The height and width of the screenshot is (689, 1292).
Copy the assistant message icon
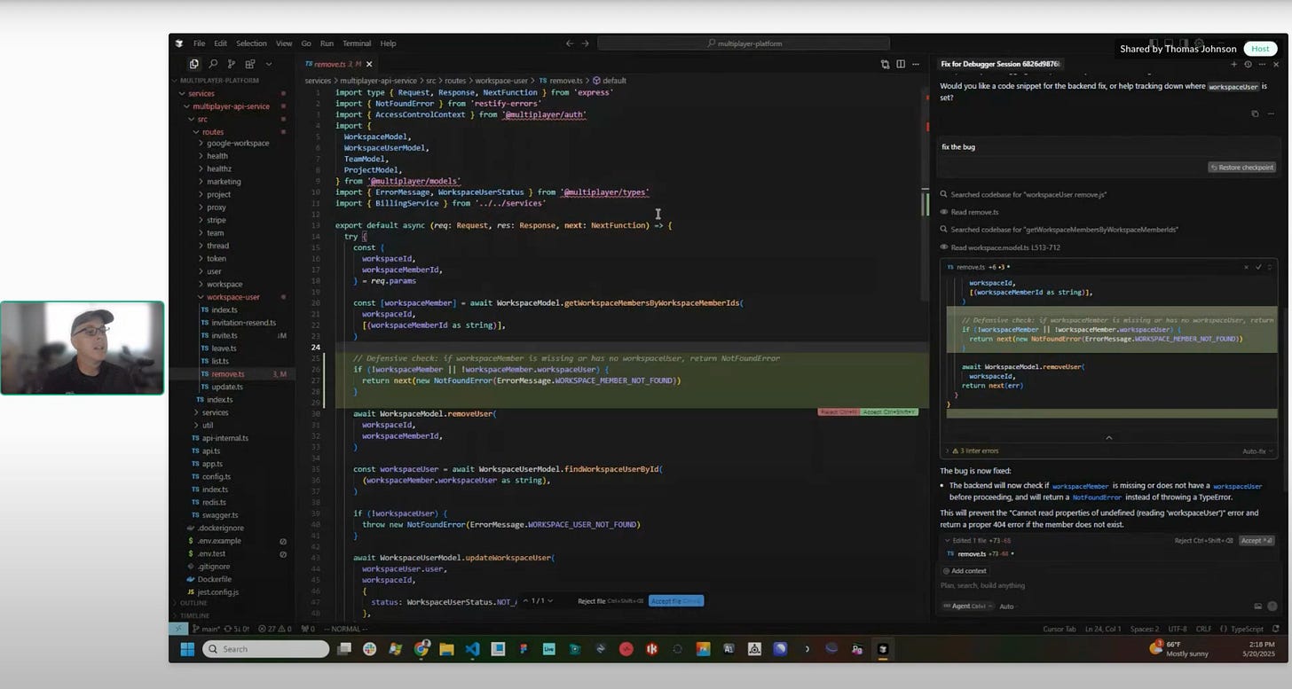1254,114
